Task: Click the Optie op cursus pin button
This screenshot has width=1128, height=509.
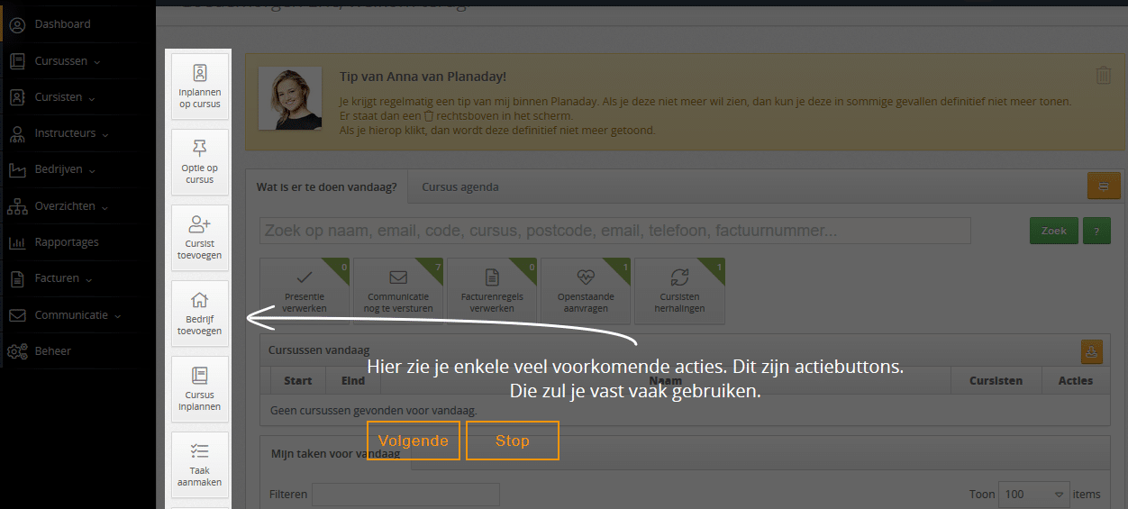Action: point(200,162)
